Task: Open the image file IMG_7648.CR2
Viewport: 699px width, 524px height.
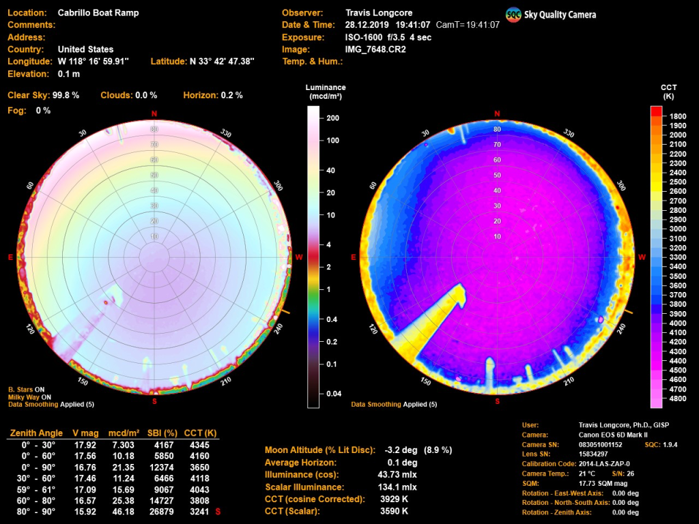Action: tap(377, 50)
